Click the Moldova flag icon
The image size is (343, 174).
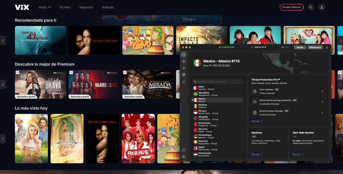coord(196,106)
